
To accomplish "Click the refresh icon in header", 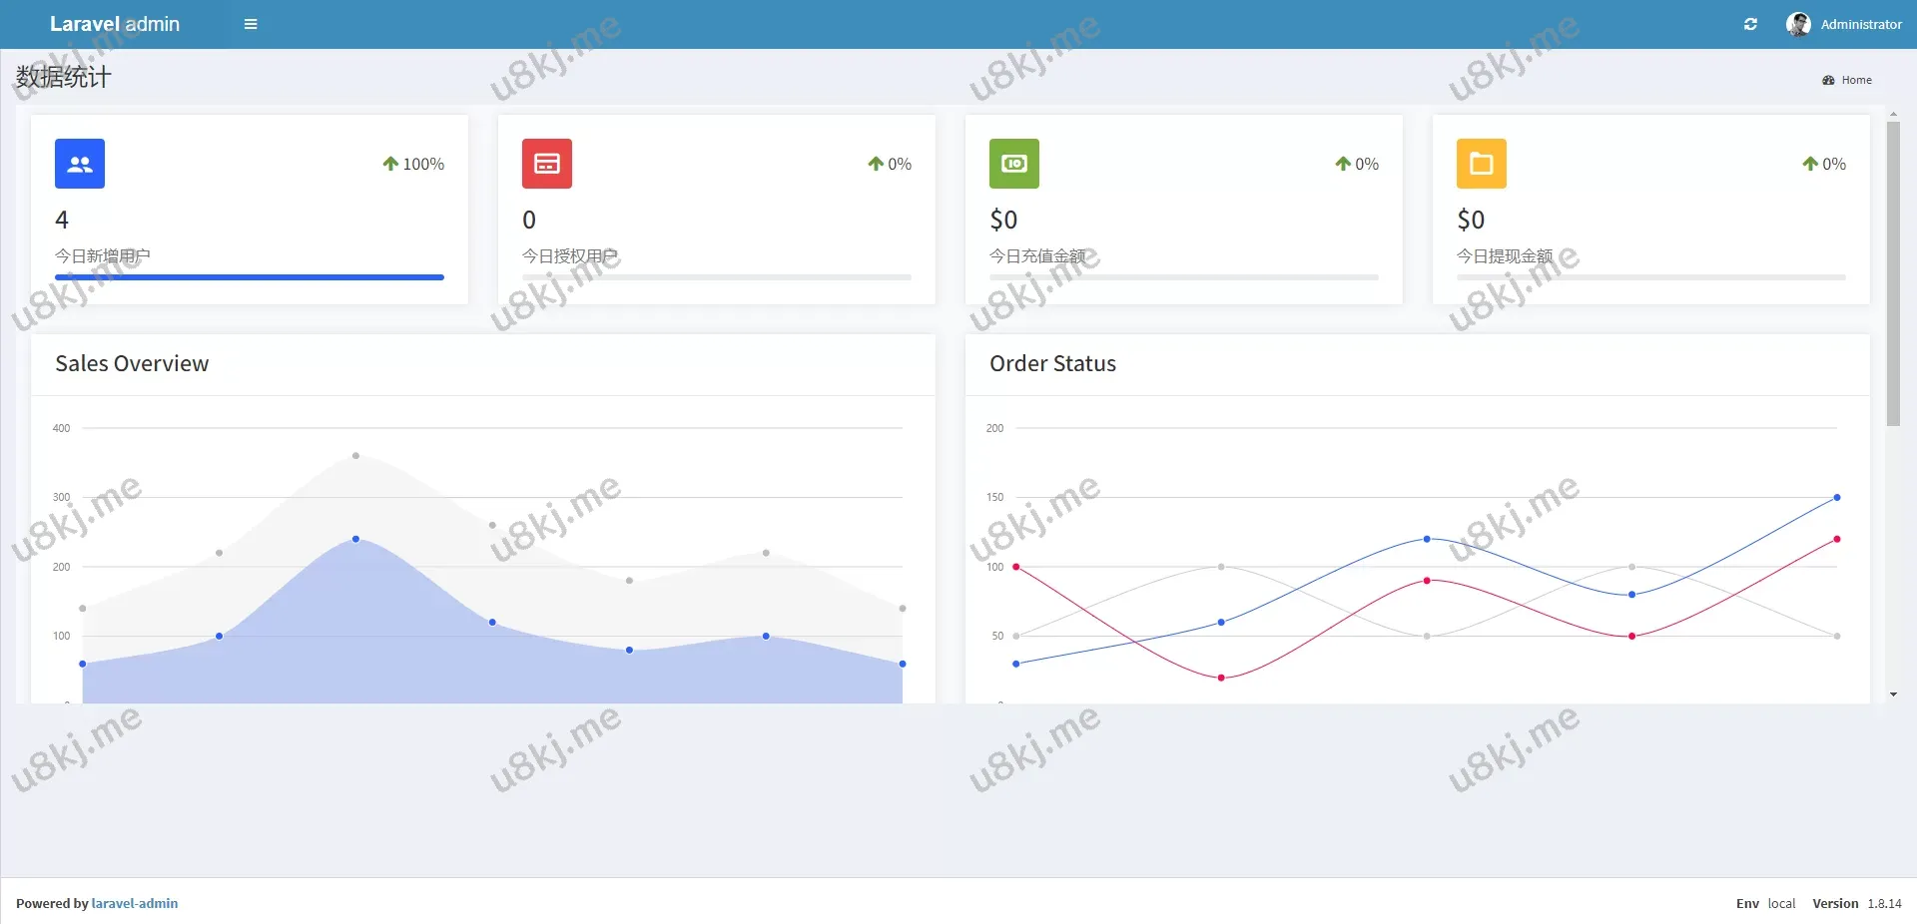I will click(1750, 24).
